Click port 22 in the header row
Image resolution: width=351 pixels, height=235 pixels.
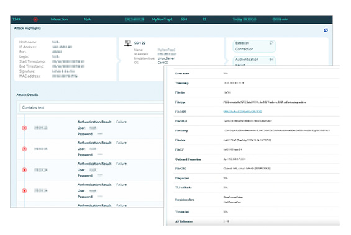(204, 19)
